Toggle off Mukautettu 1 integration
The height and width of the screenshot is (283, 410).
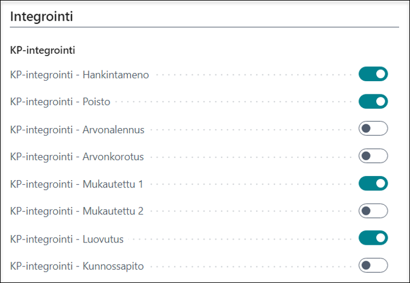click(x=373, y=184)
